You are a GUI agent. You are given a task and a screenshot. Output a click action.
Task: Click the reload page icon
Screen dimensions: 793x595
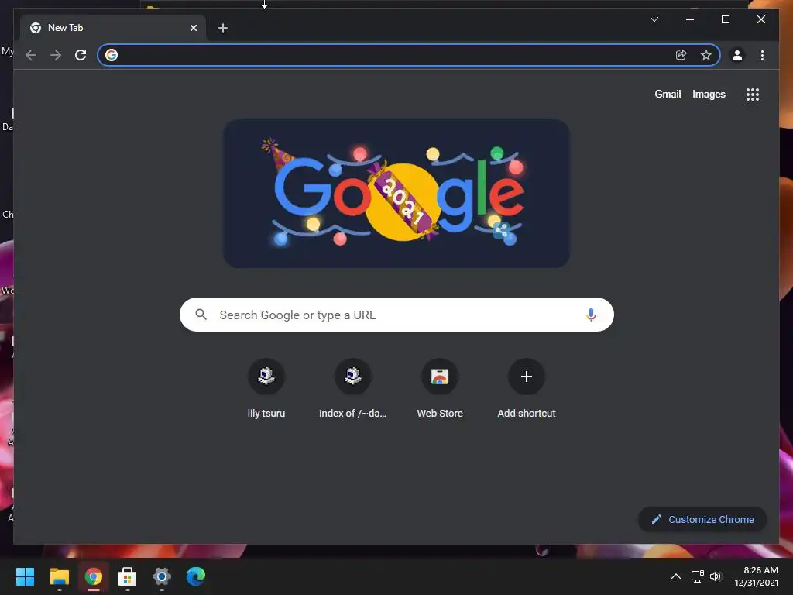tap(81, 55)
